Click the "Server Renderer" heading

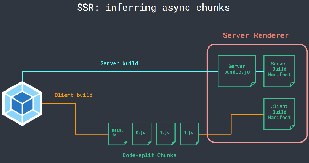[x=256, y=36]
